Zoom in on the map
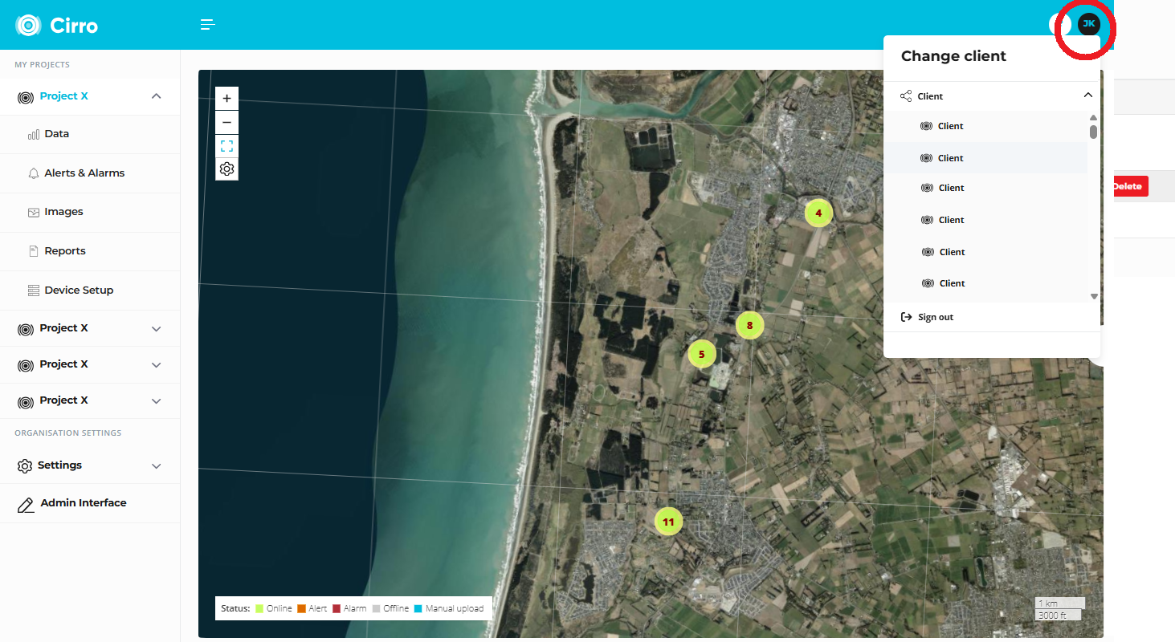 point(226,99)
